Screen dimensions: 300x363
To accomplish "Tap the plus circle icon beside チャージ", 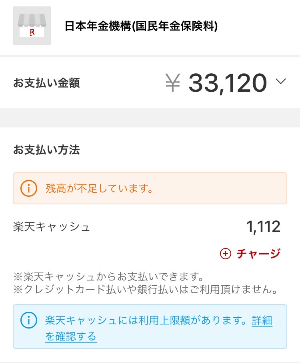I will [226, 254].
